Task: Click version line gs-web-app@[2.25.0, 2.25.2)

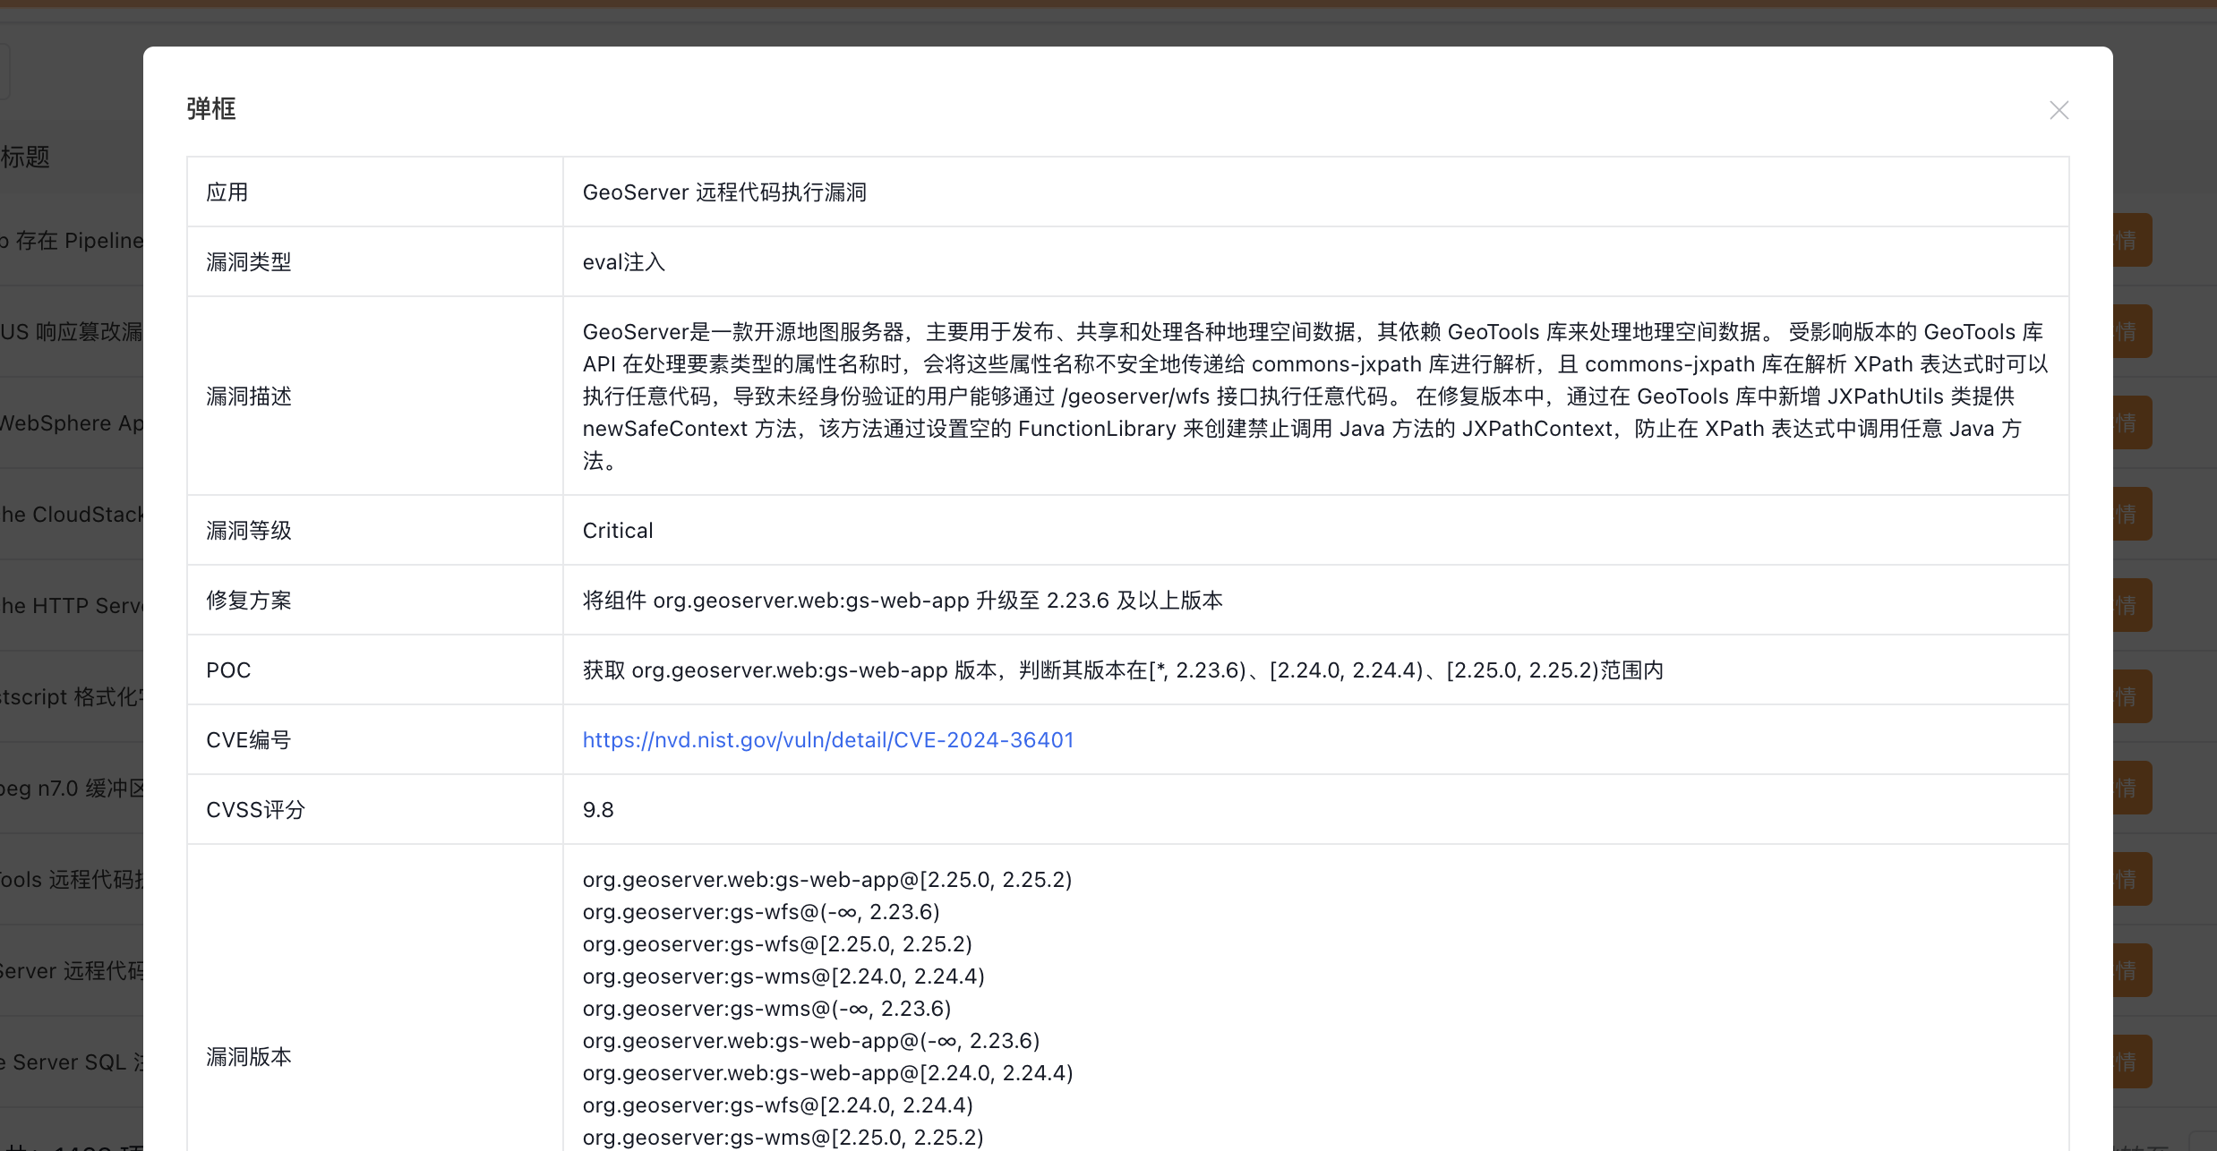Action: [x=827, y=880]
